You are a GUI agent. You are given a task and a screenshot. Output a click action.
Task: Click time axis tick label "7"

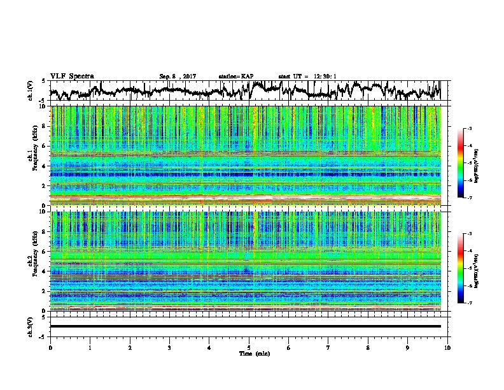(328, 348)
